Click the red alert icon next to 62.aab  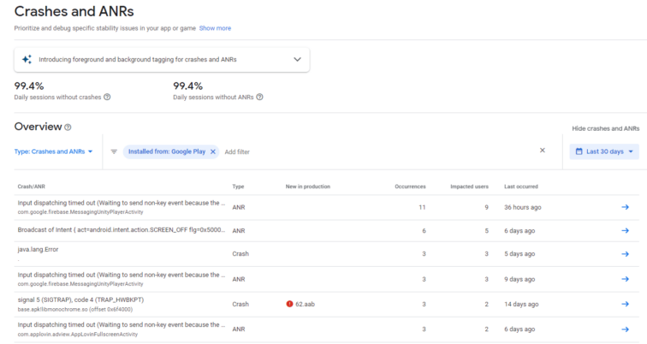289,304
